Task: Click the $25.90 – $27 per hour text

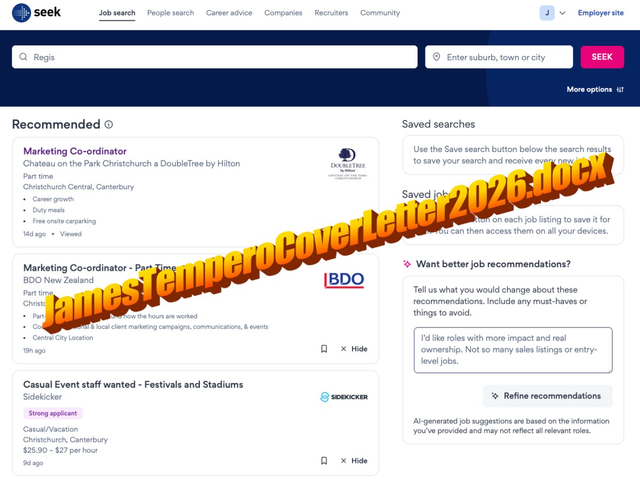Action: (60, 451)
